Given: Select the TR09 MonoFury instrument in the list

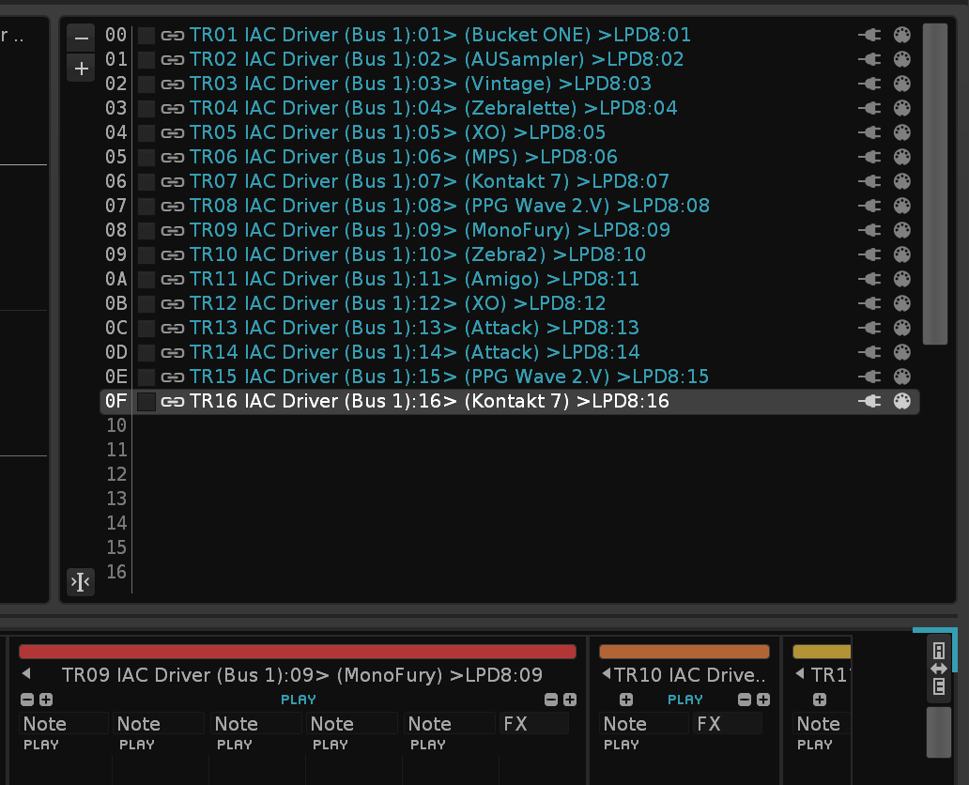Looking at the screenshot, I should pos(429,230).
